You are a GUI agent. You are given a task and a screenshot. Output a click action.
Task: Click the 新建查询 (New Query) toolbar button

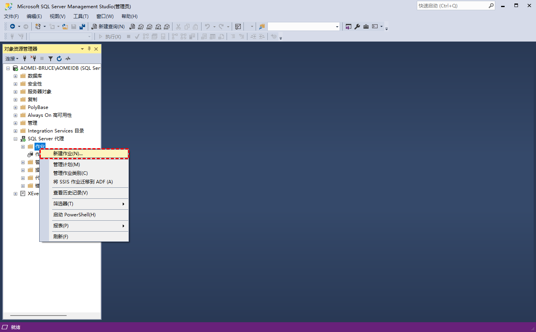point(108,27)
